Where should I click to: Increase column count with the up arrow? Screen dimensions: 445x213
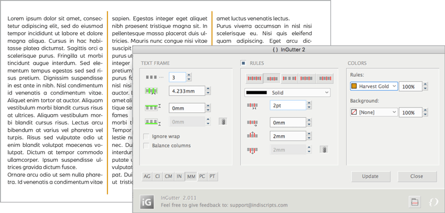(x=189, y=75)
